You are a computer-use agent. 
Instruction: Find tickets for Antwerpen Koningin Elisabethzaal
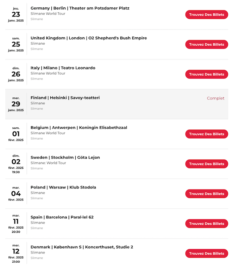pos(207,134)
